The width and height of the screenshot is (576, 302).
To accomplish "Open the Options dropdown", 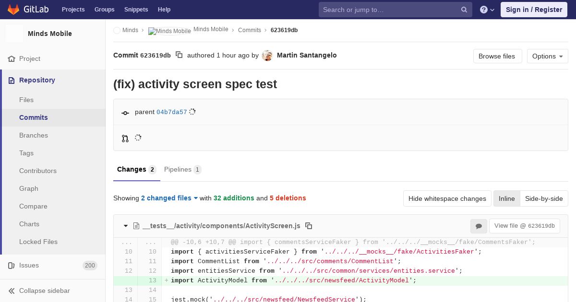I will (547, 56).
